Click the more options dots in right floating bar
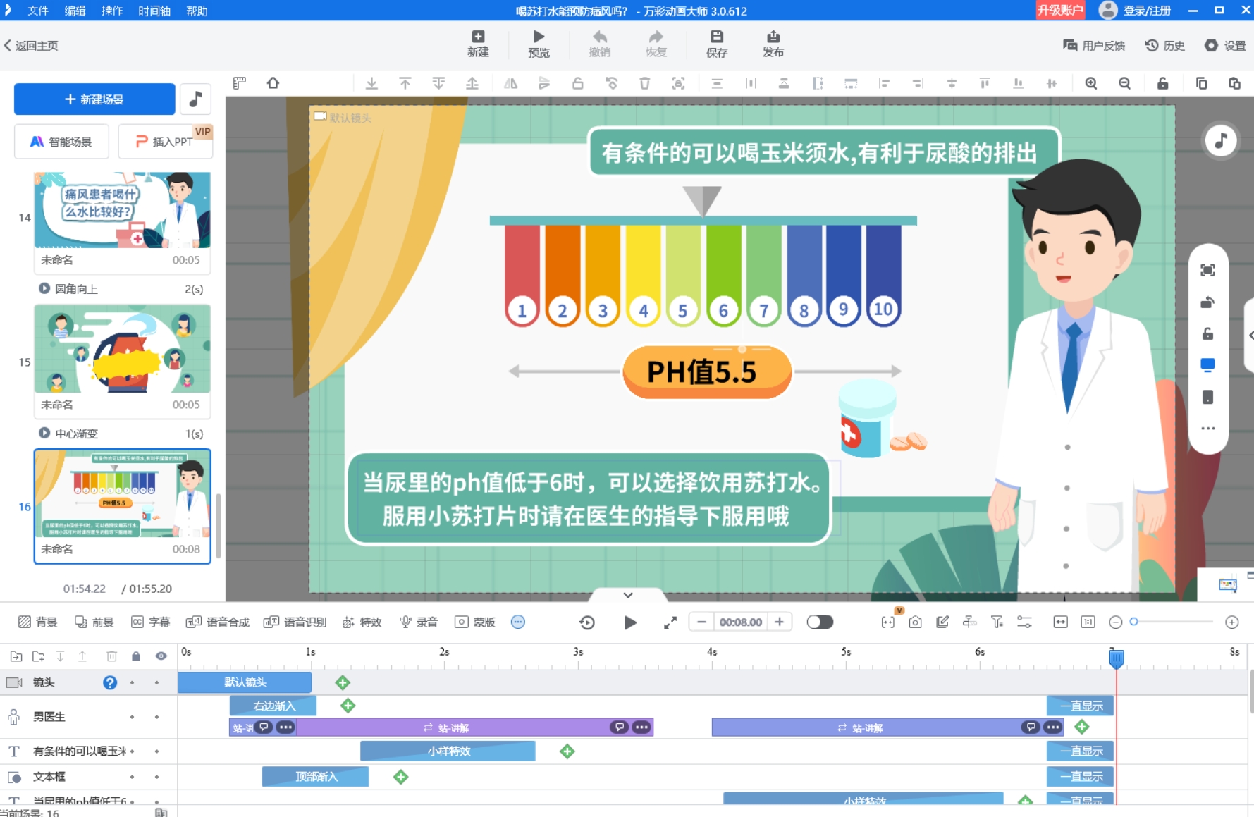This screenshot has height=817, width=1254. (1207, 428)
